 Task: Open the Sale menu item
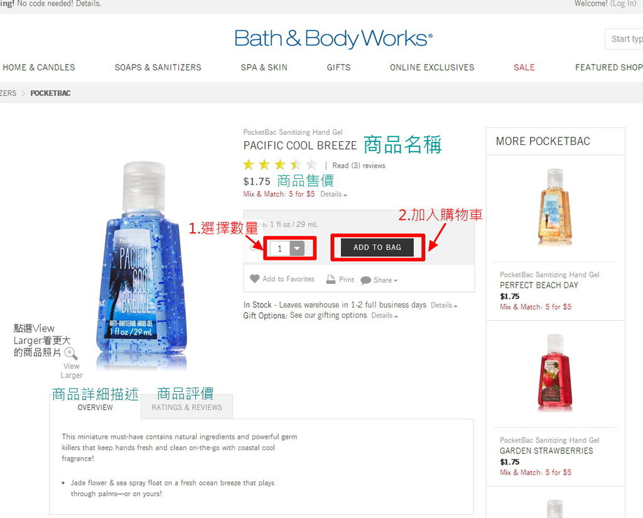524,67
